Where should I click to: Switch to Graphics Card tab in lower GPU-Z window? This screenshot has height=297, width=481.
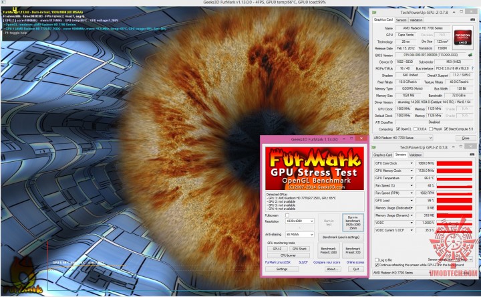pyautogui.click(x=383, y=155)
